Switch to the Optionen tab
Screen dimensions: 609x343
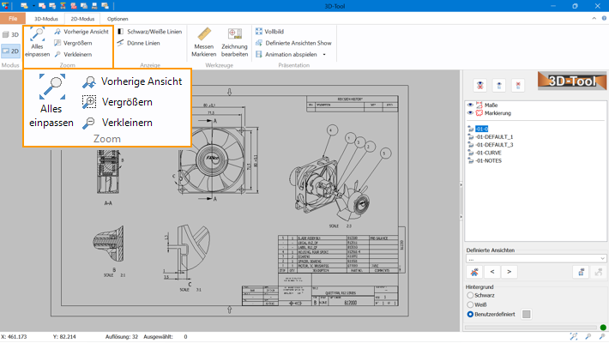click(x=118, y=18)
